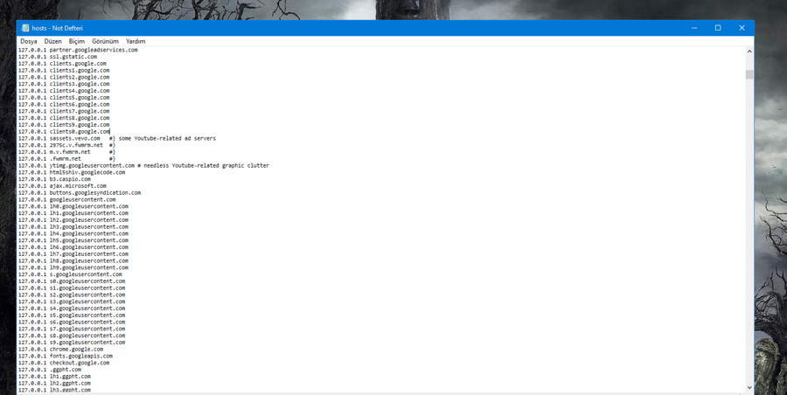Image resolution: width=787 pixels, height=395 pixels.
Task: Open the Biçim menu
Action: pos(77,41)
